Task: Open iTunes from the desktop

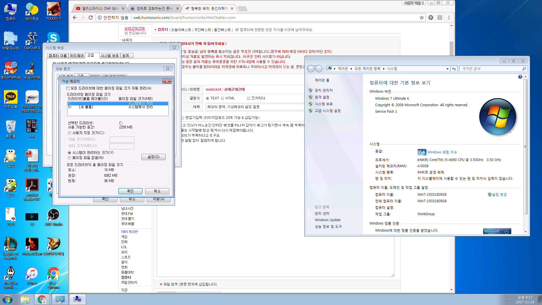Action: click(x=32, y=276)
